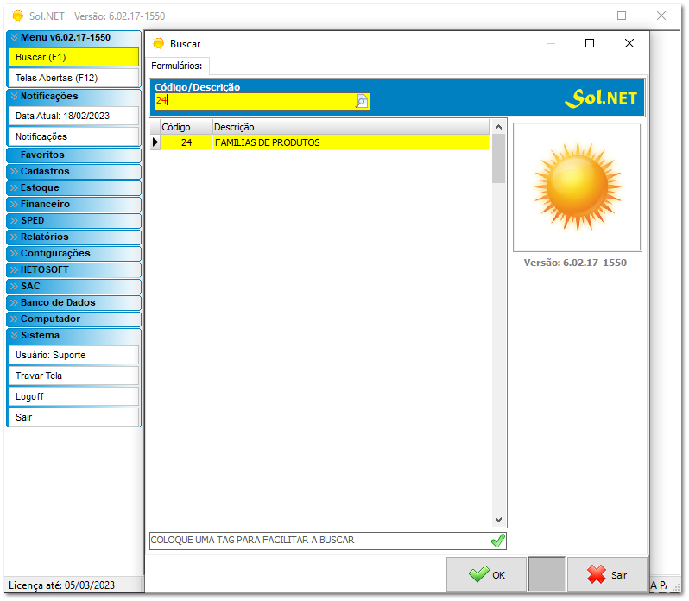
Task: Open the Relatórios section
Action: [x=73, y=237]
